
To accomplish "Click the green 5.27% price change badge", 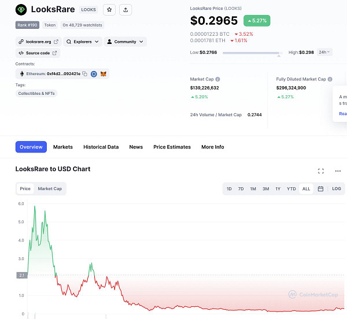I will tap(257, 21).
